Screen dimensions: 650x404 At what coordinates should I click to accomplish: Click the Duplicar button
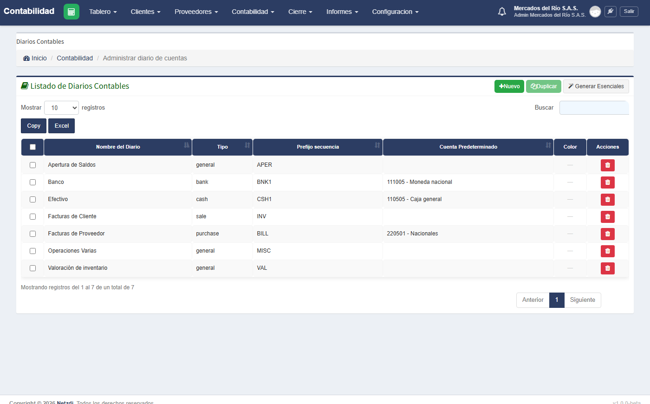click(544, 86)
